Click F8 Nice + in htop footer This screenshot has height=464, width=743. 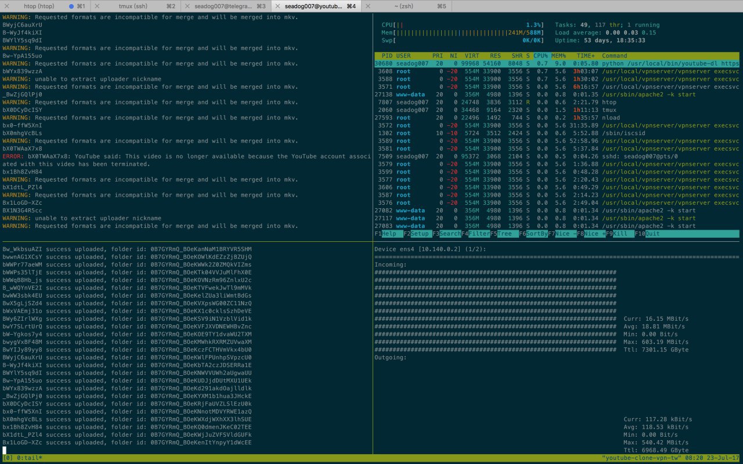(x=590, y=234)
